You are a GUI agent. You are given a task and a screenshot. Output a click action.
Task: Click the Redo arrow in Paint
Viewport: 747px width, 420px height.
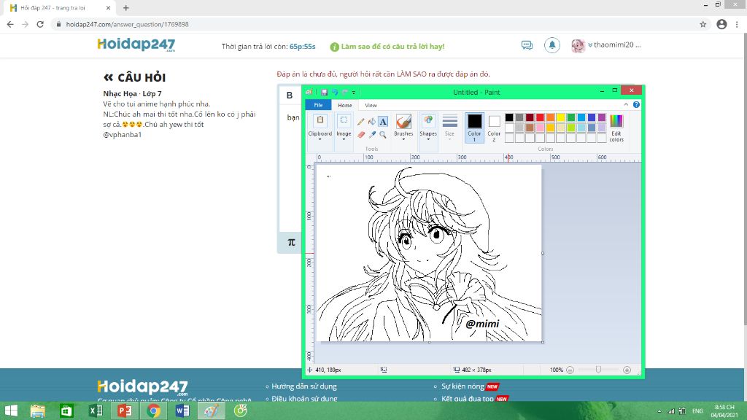click(344, 93)
